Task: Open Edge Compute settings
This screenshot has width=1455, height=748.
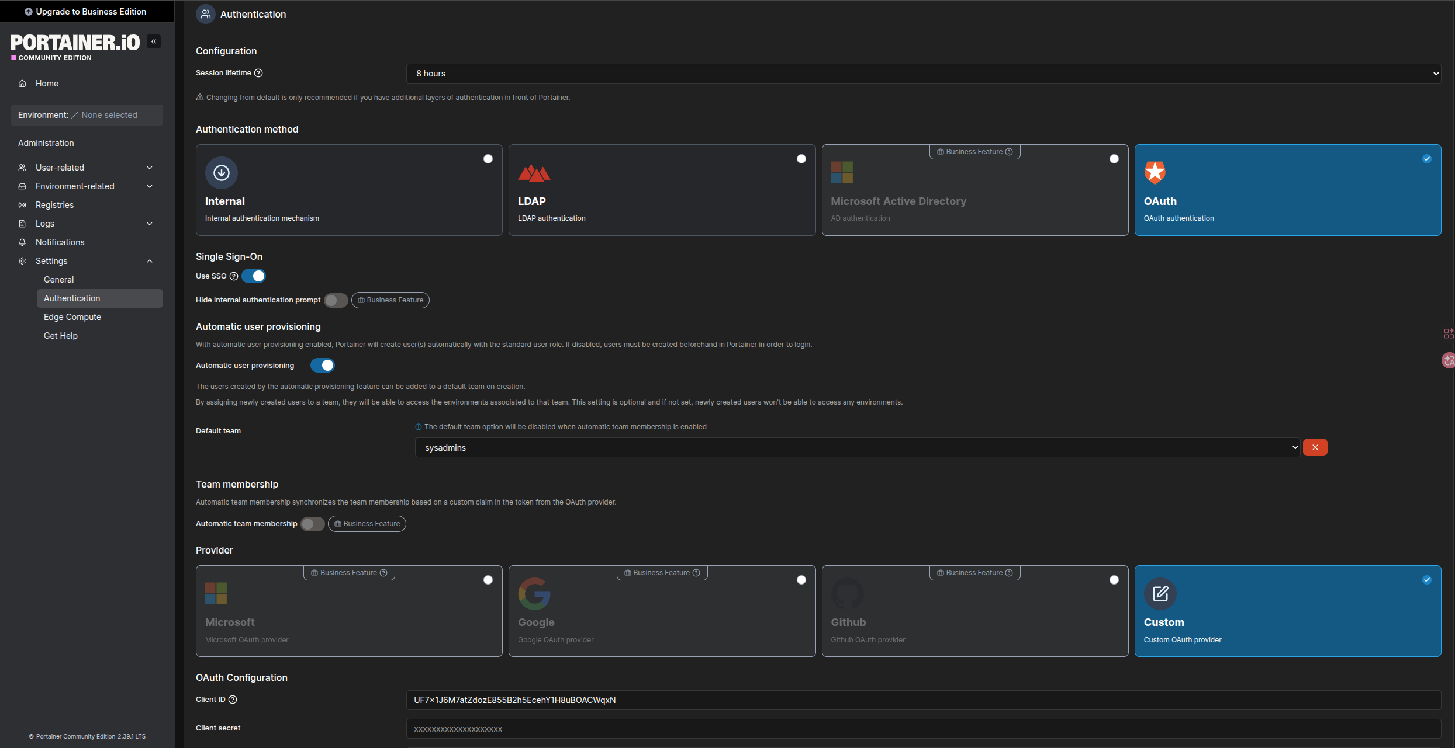Action: [x=72, y=317]
